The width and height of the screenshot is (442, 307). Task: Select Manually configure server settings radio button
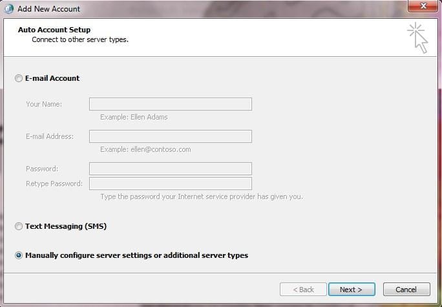click(x=19, y=255)
